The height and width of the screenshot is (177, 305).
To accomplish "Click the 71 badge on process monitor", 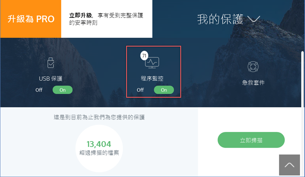I will (144, 56).
